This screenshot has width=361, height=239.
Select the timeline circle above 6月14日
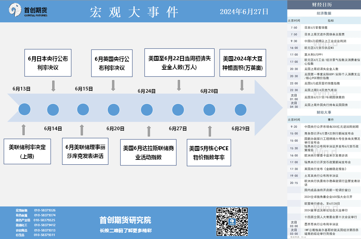pos(53,110)
